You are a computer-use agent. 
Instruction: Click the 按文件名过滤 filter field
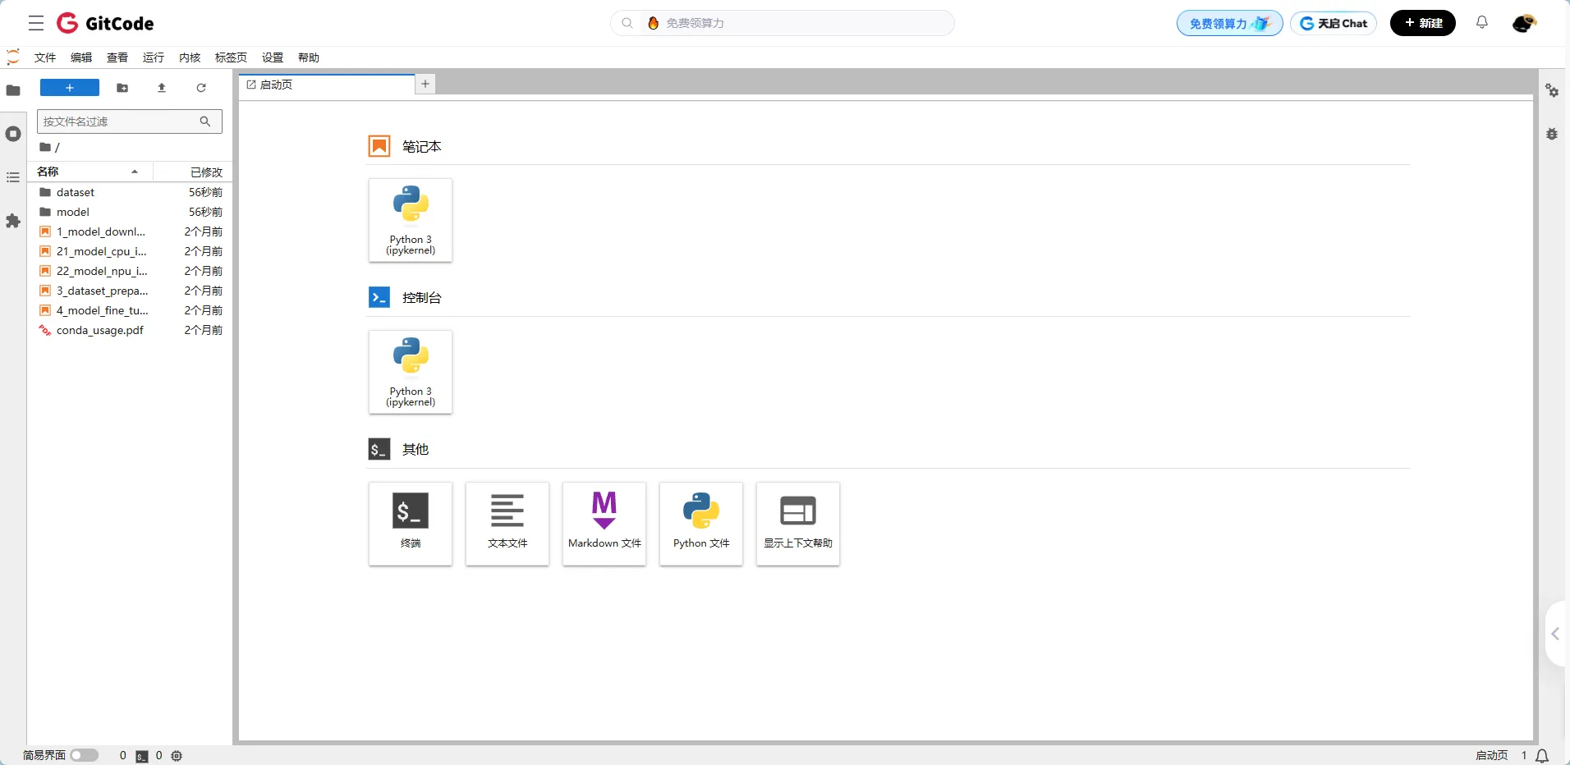[x=130, y=121]
